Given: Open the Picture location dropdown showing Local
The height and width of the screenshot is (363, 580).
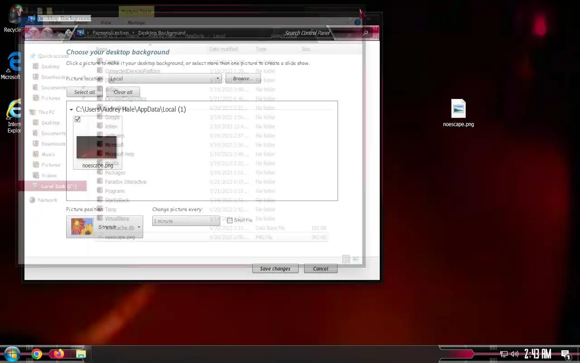Looking at the screenshot, I should [165, 78].
